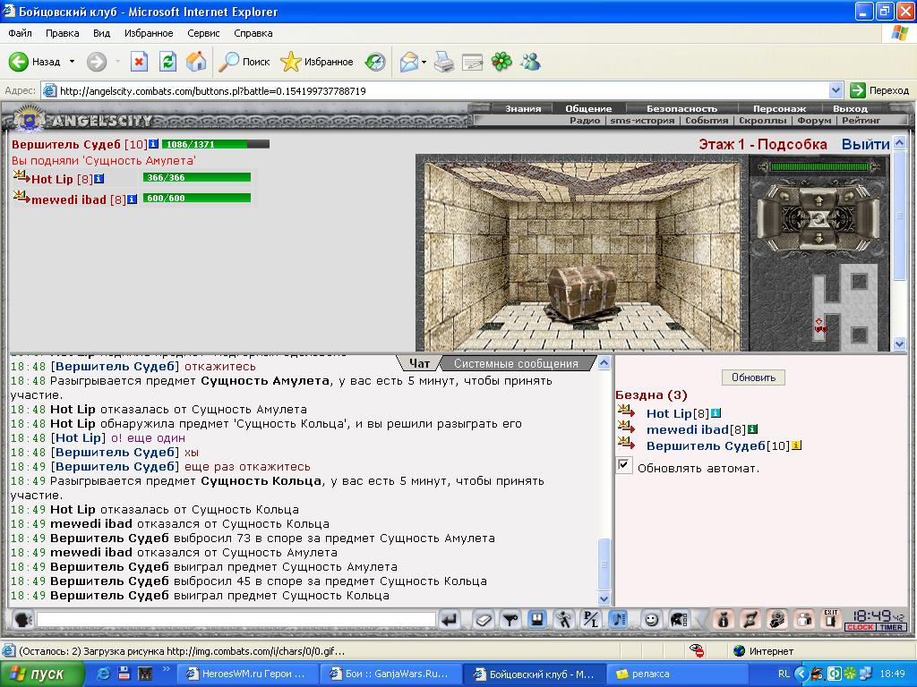Image resolution: width=917 pixels, height=687 pixels.
Task: Click the two figures icon in bottom bar
Action: point(804,620)
